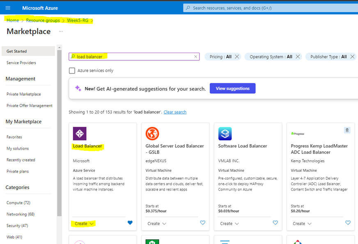This screenshot has width=358, height=244.
Task: Favorite the Software Load Balancer offer
Action: [x=275, y=223]
